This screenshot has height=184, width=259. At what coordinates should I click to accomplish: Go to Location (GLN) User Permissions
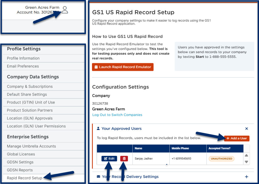44,126
